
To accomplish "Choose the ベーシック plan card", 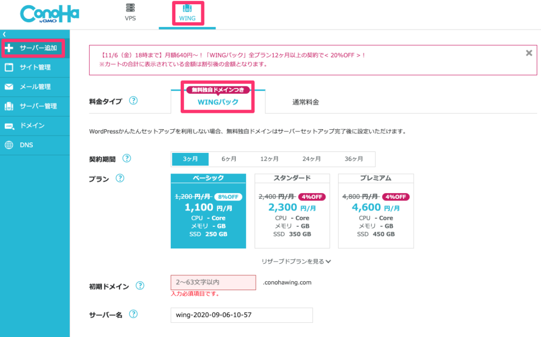I will coord(208,211).
